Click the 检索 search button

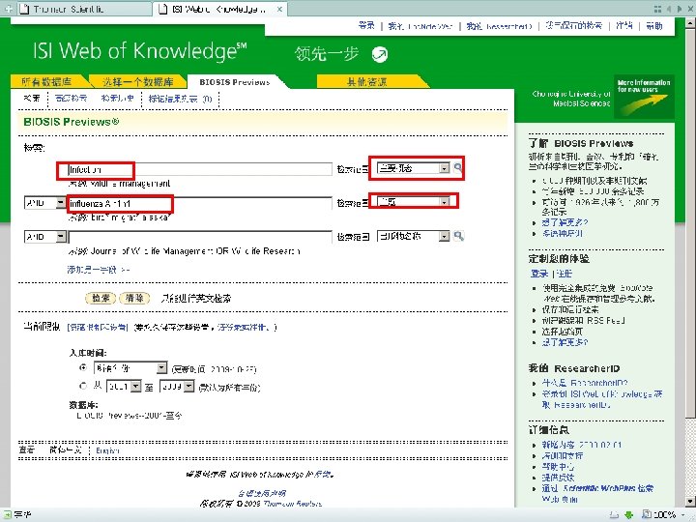[x=101, y=298]
